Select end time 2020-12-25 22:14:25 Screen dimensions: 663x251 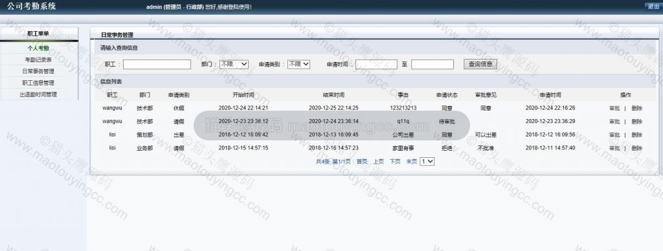pos(333,108)
